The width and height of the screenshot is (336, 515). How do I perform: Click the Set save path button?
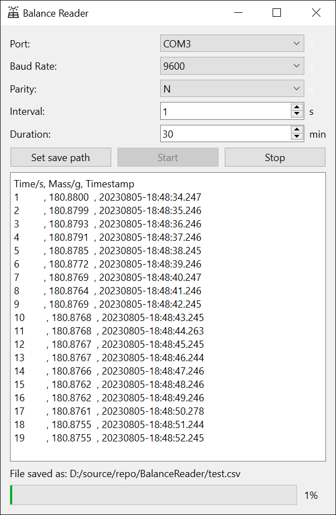[x=61, y=157]
